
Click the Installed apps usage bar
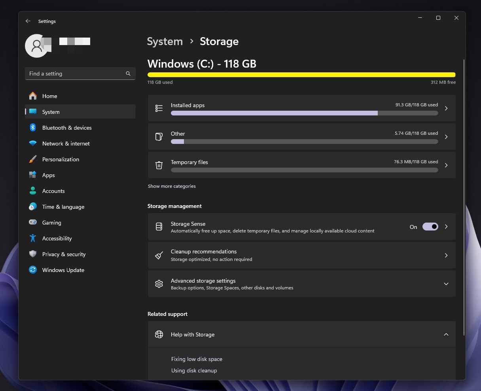[x=305, y=113]
